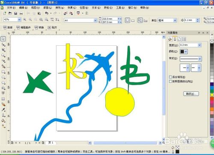Select the Table tool
214x155 pixels.
point(3,99)
